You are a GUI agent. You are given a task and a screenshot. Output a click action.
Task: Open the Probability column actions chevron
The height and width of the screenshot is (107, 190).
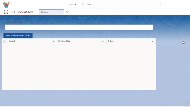[x=103, y=41]
